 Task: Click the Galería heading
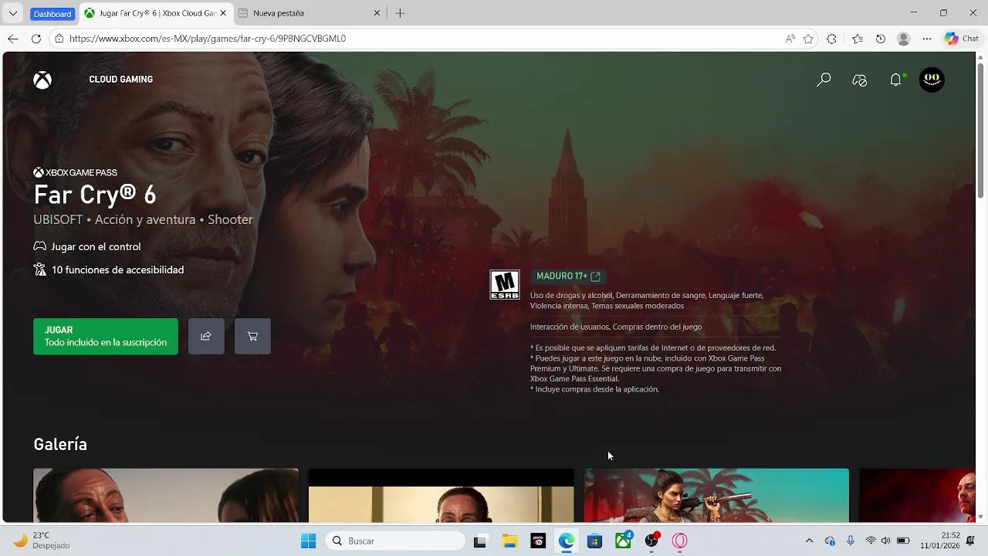pyautogui.click(x=60, y=444)
